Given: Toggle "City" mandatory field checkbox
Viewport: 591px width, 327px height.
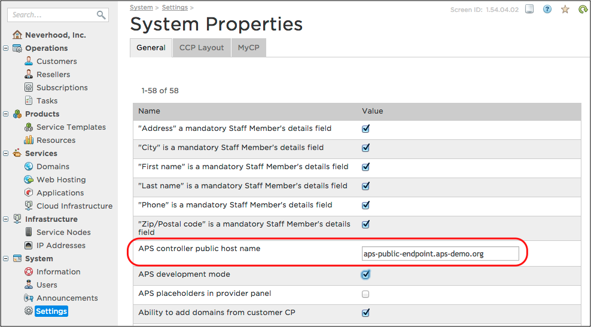Looking at the screenshot, I should click(x=365, y=148).
